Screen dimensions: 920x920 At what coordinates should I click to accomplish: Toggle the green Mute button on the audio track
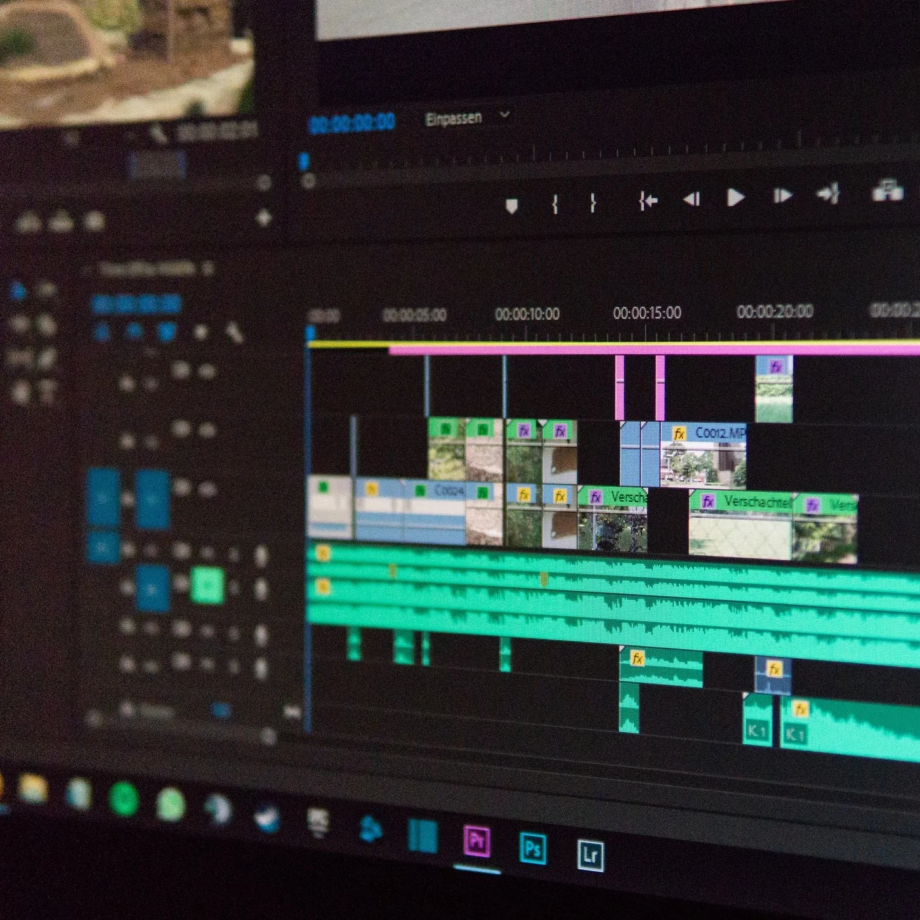[207, 584]
